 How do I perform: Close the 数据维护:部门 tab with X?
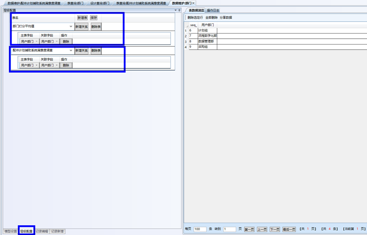click(x=193, y=3)
